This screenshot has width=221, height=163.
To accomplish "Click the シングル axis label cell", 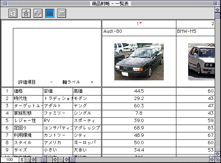I will coord(87,113).
